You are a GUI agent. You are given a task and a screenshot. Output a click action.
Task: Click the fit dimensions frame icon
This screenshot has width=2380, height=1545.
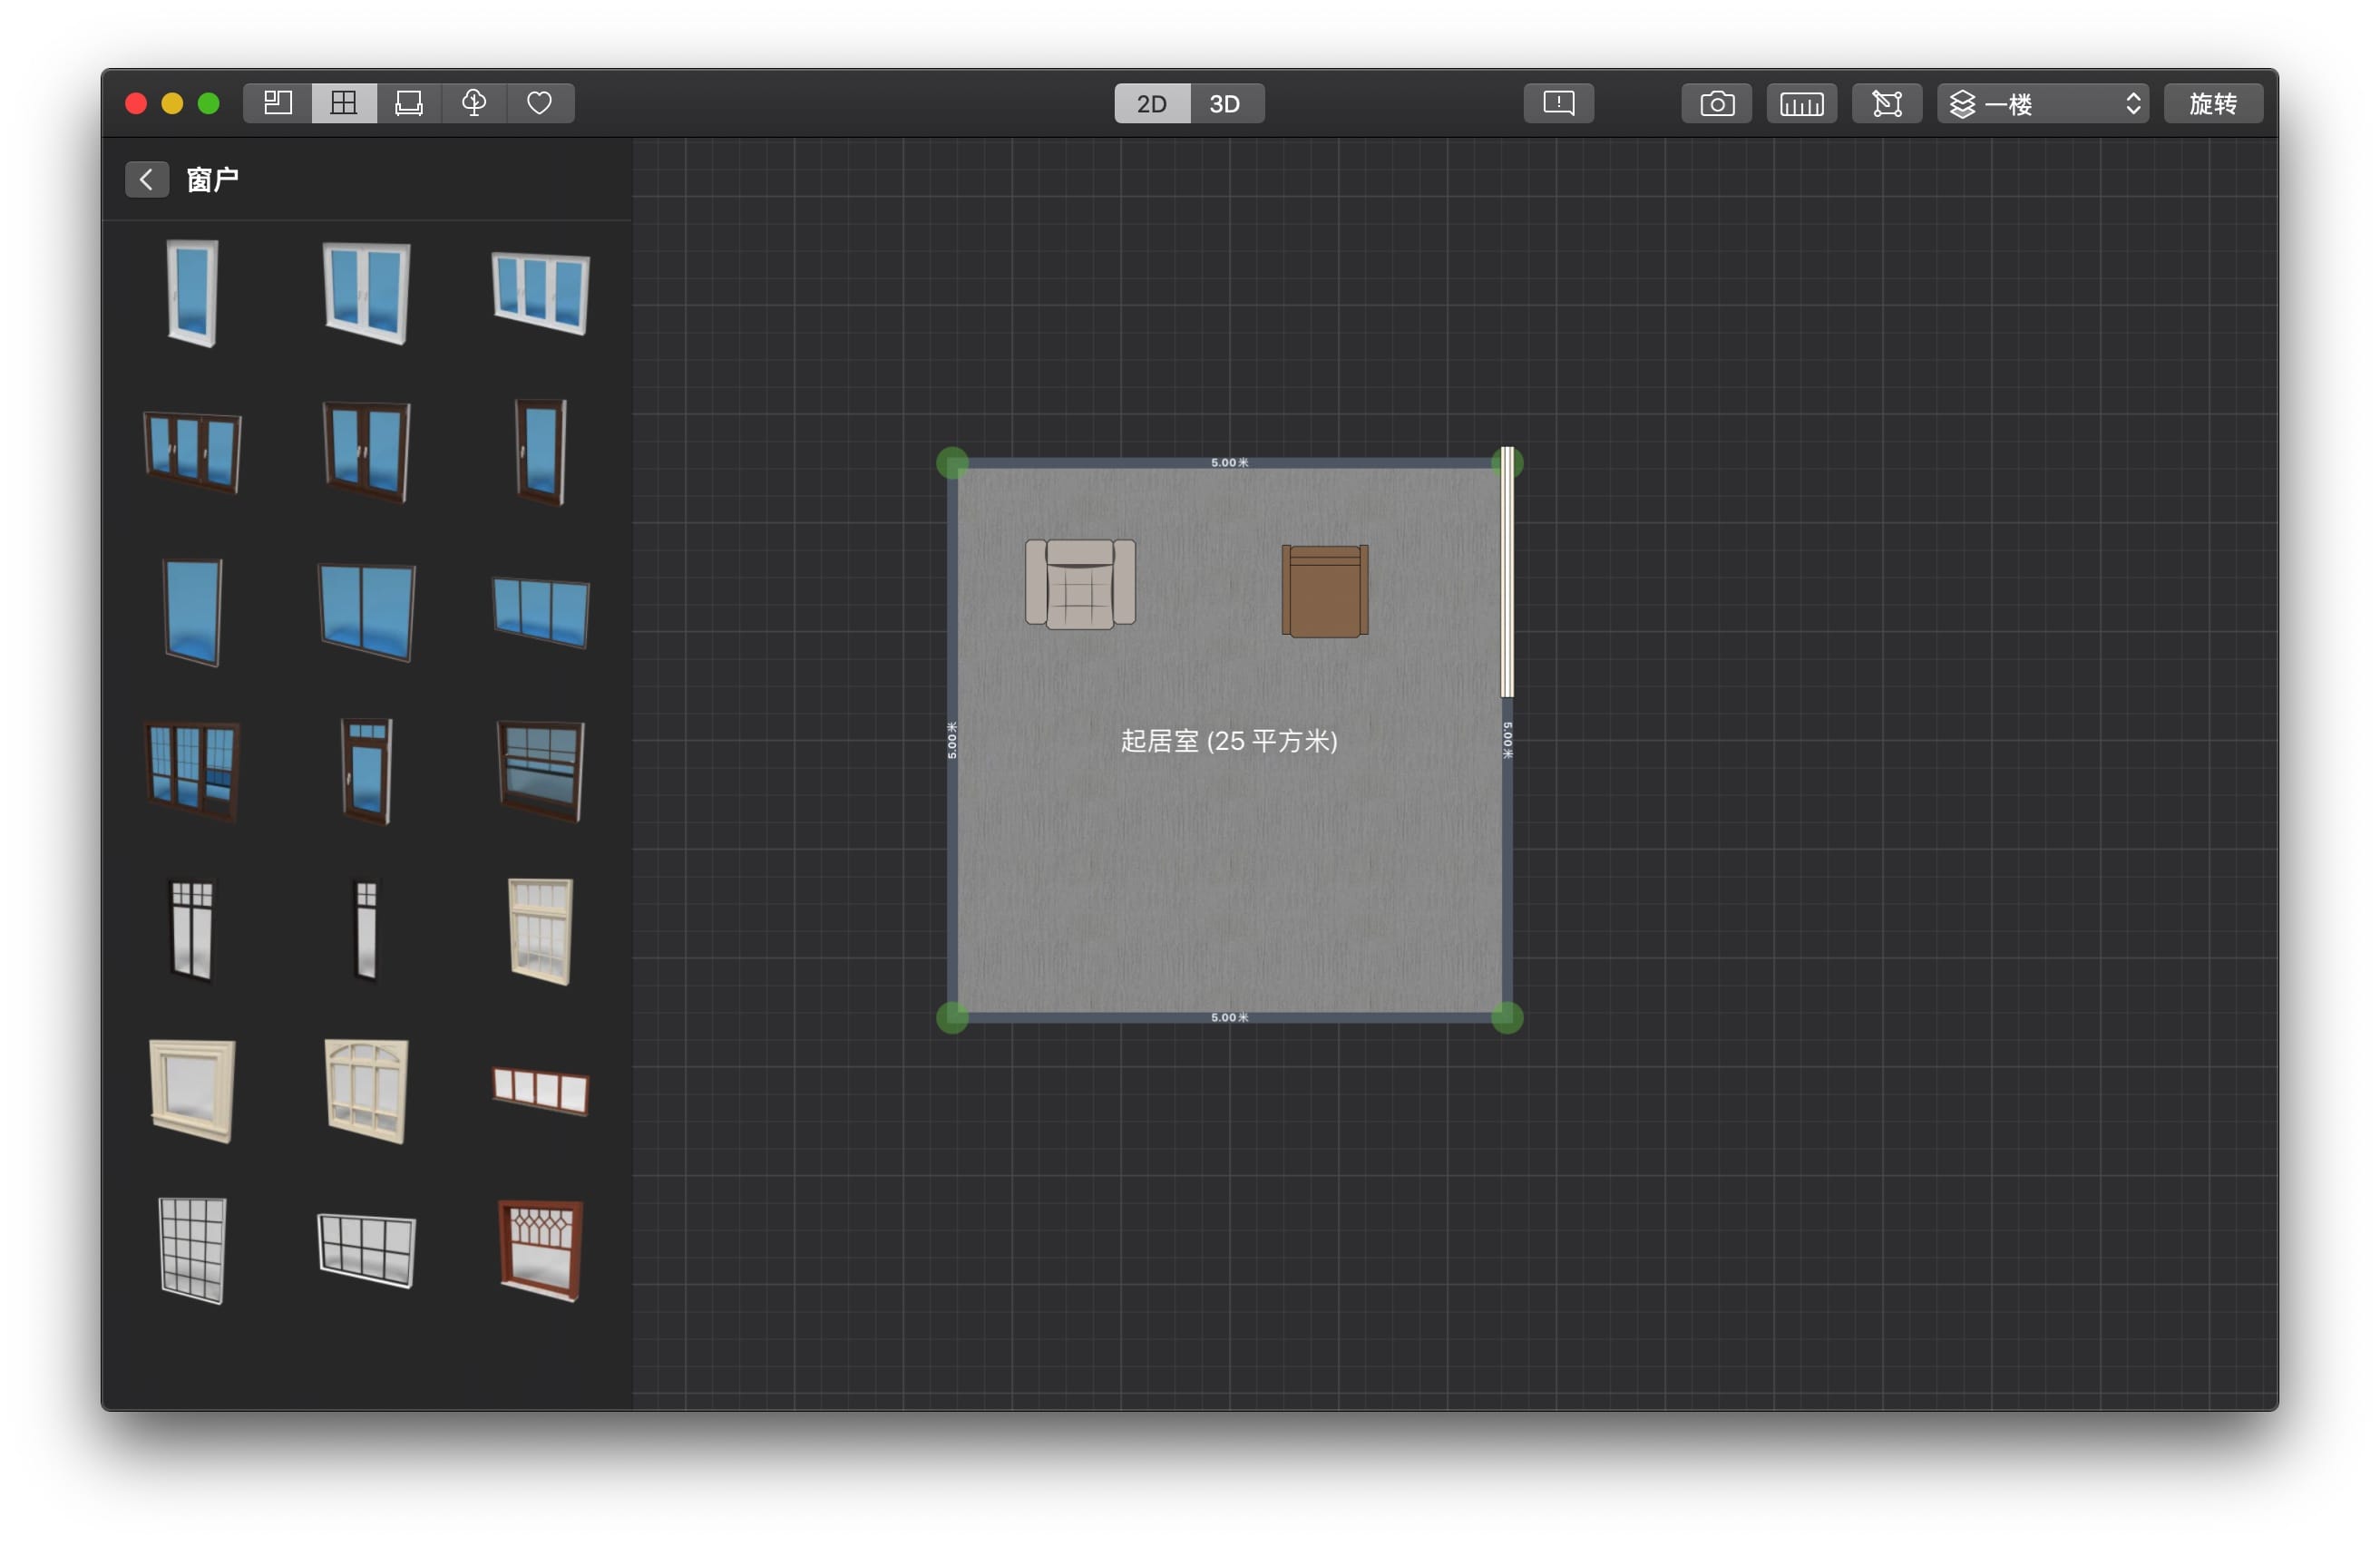click(1886, 104)
